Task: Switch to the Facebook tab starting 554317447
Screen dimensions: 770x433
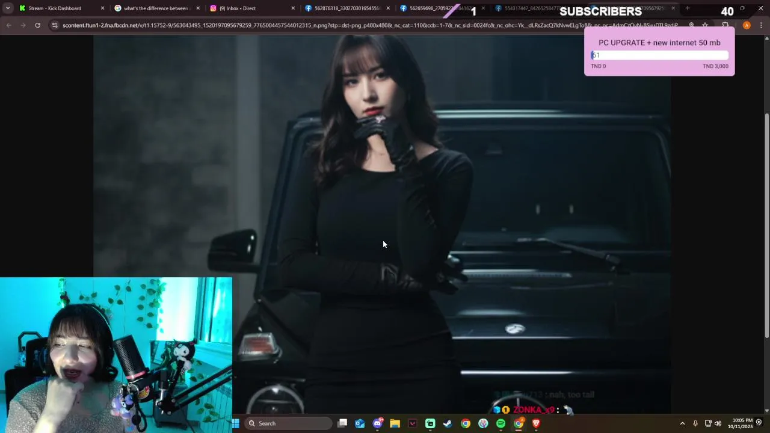Action: click(538, 8)
